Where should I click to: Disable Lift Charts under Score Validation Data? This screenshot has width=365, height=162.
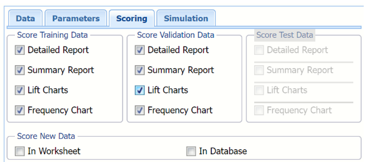pos(140,90)
